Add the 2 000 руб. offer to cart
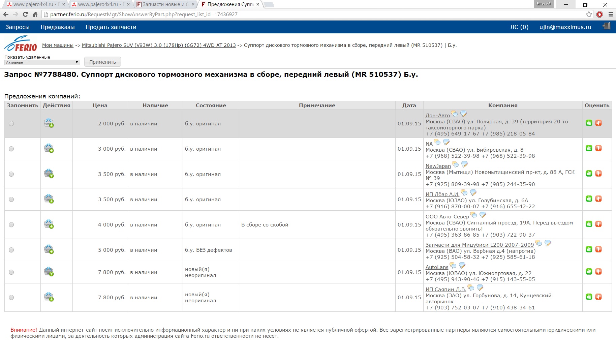This screenshot has width=616, height=364. click(x=49, y=123)
